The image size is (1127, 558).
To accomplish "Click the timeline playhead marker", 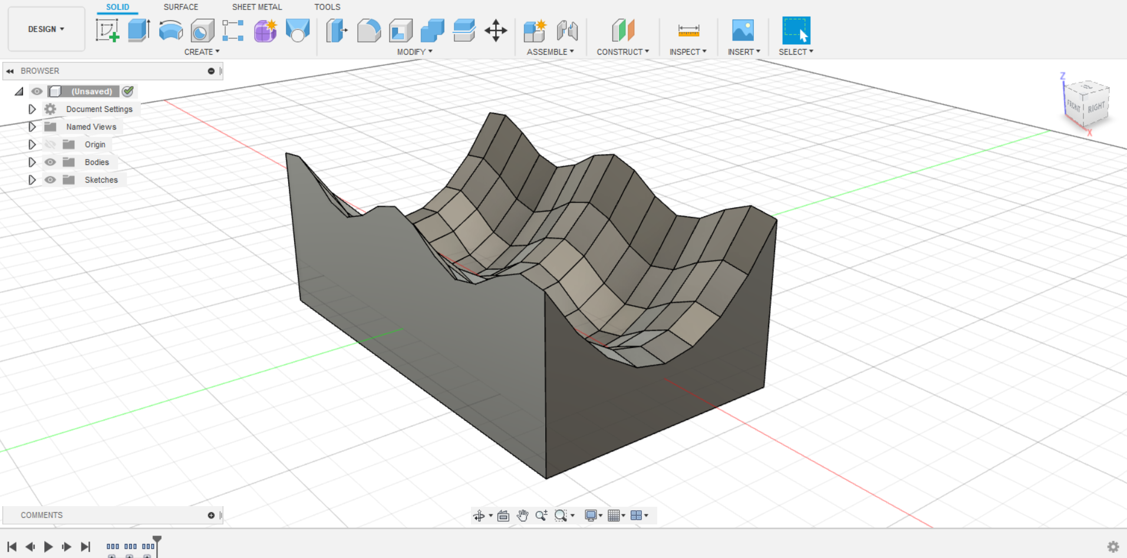I will [x=157, y=540].
